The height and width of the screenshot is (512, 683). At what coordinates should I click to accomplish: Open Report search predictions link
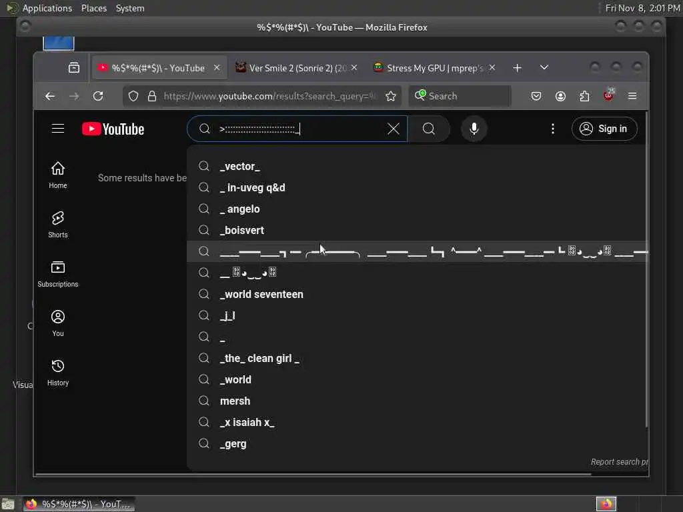(619, 462)
